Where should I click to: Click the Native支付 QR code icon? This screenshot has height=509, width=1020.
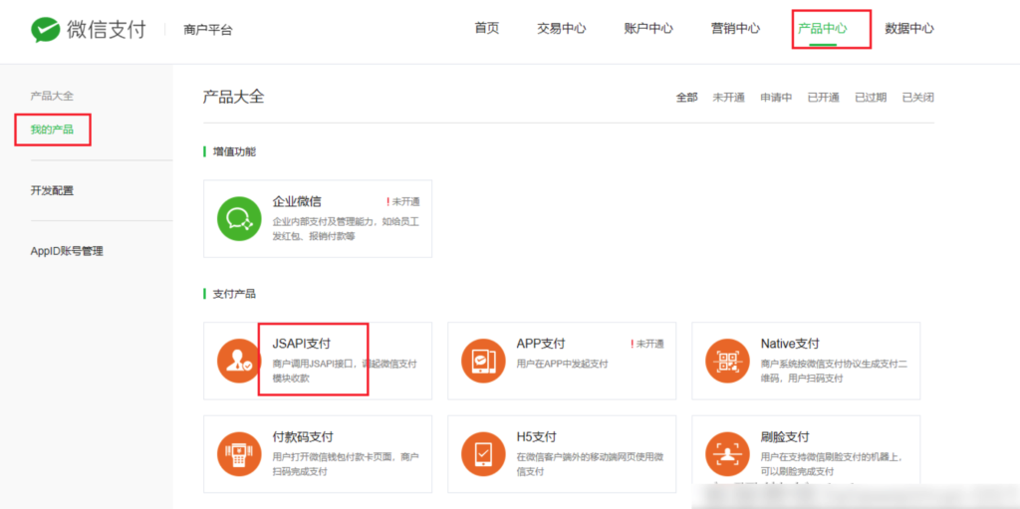click(x=727, y=361)
